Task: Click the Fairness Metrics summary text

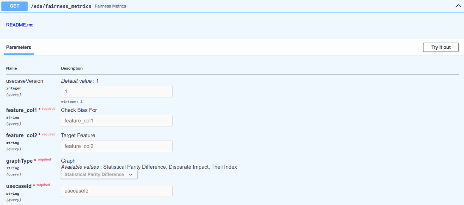Action: (110, 6)
